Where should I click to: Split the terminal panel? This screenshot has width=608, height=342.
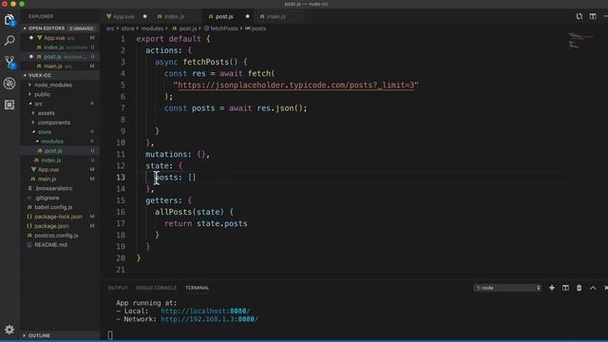[x=566, y=288]
